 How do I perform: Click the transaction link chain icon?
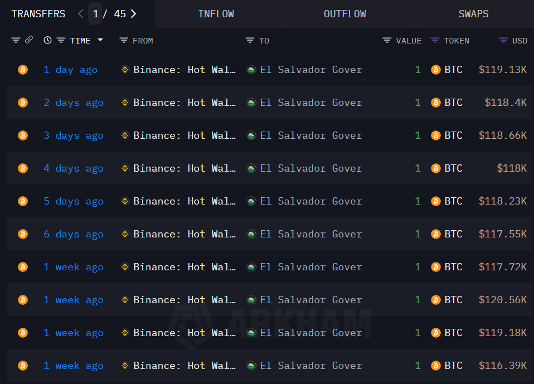[x=29, y=40]
